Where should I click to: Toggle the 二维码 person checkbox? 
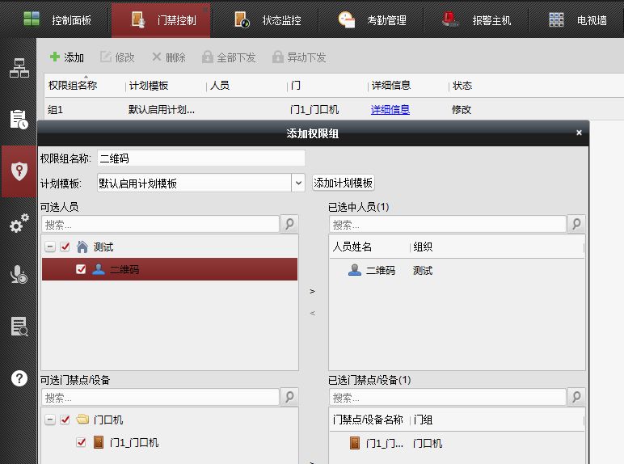[81, 269]
